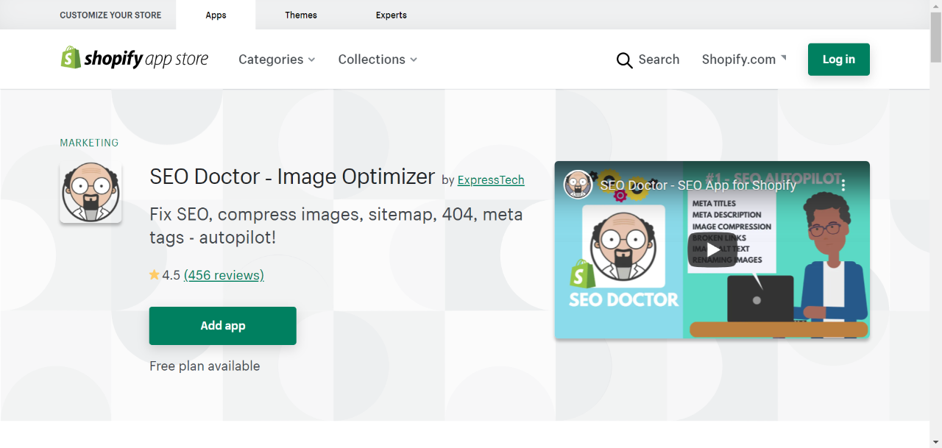Click the vertical scrollbar thumb
Image resolution: width=942 pixels, height=448 pixels.
(936, 37)
